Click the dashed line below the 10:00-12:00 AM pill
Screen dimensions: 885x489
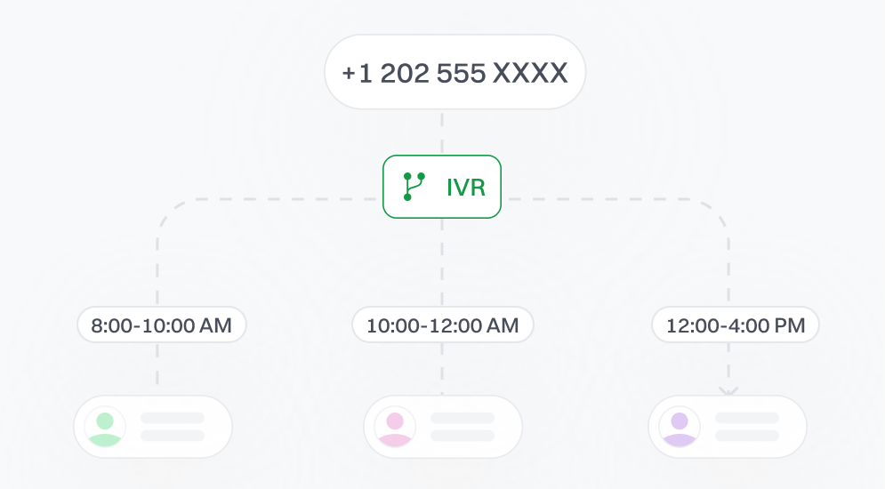tap(442, 368)
